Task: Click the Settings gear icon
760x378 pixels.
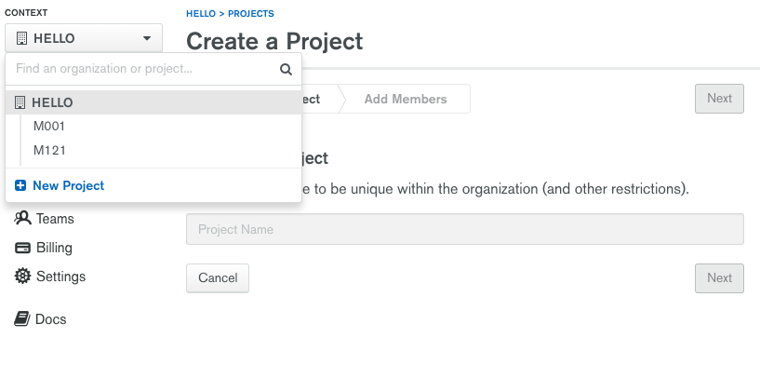Action: 22,277
